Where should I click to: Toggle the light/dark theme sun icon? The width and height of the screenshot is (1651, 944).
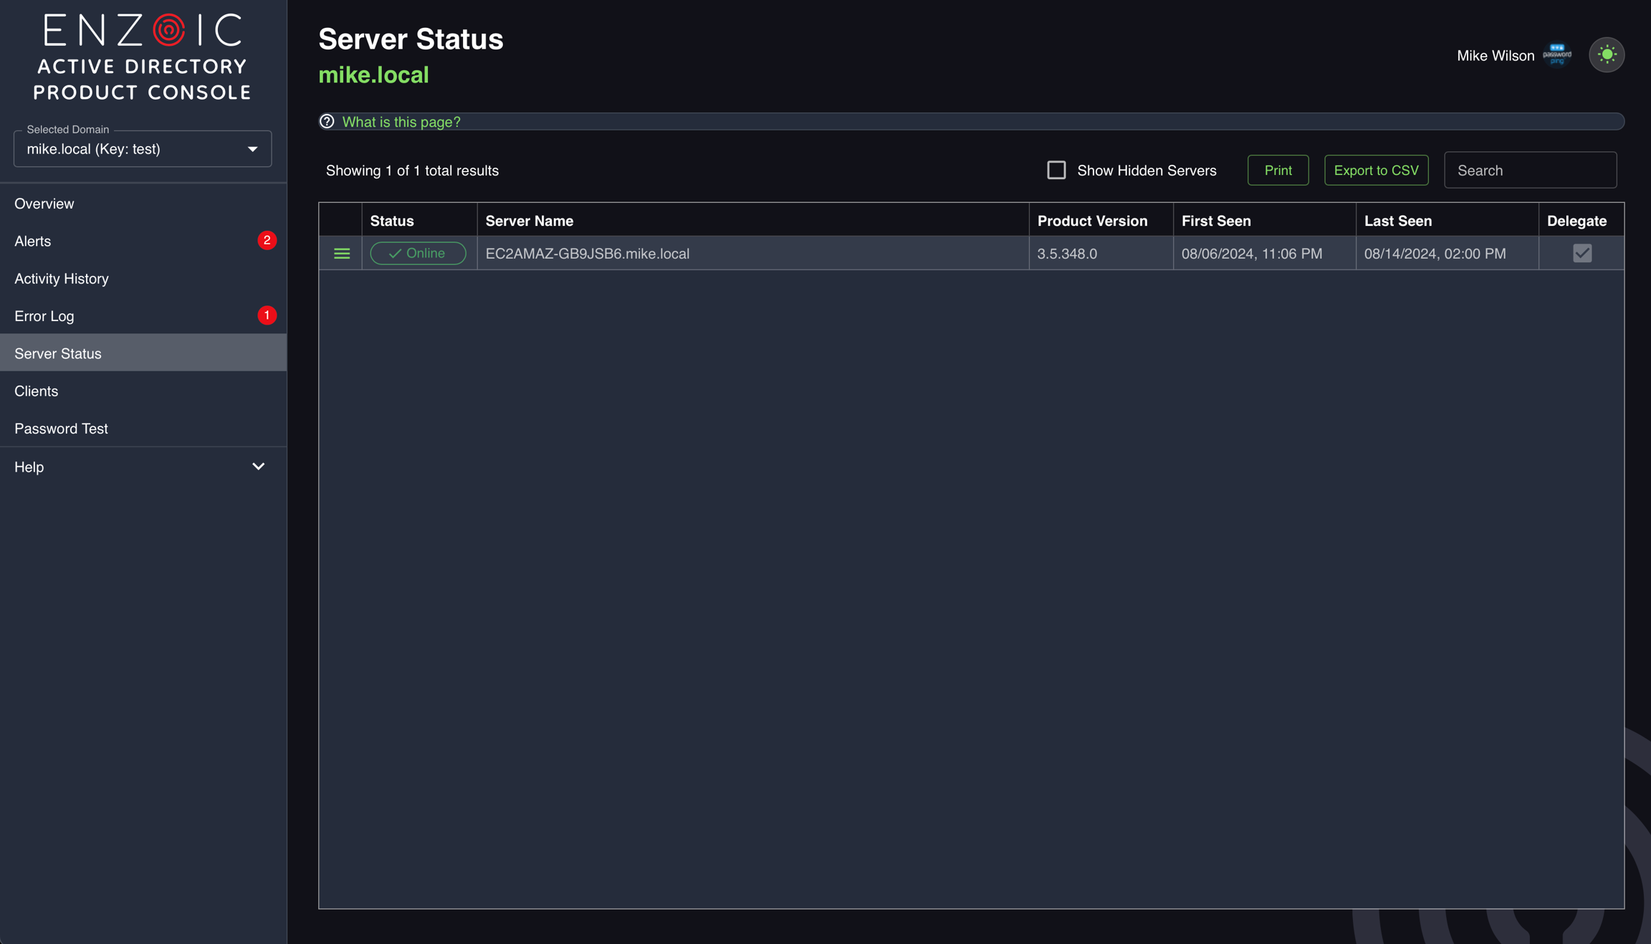1607,54
